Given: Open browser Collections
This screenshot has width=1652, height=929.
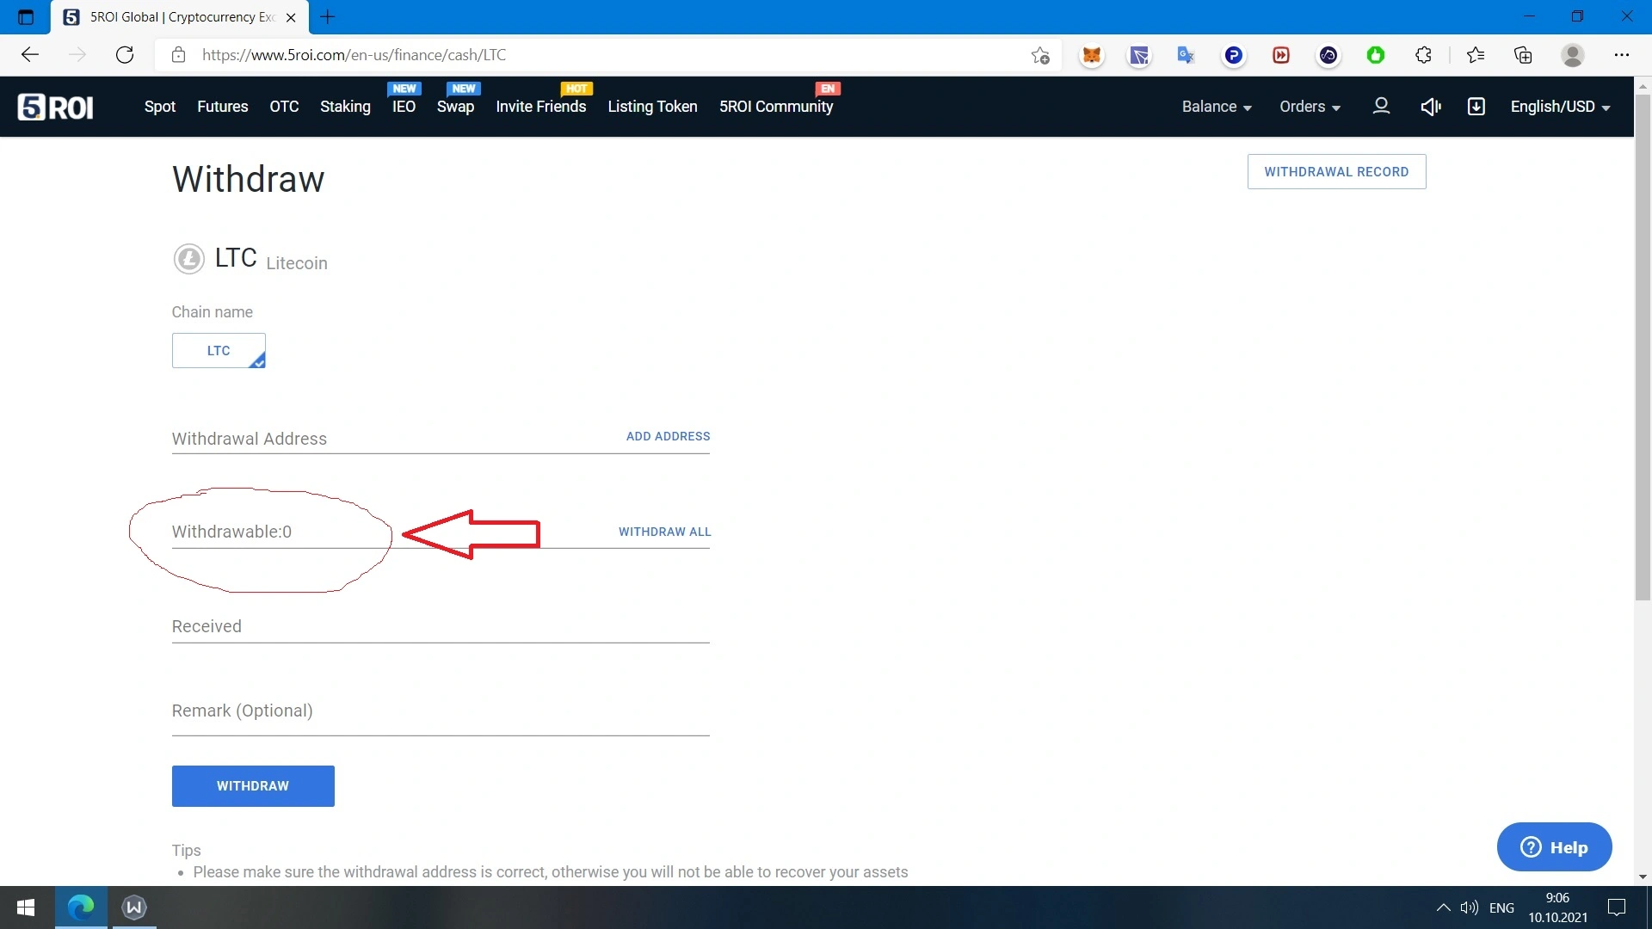Looking at the screenshot, I should 1523,55.
